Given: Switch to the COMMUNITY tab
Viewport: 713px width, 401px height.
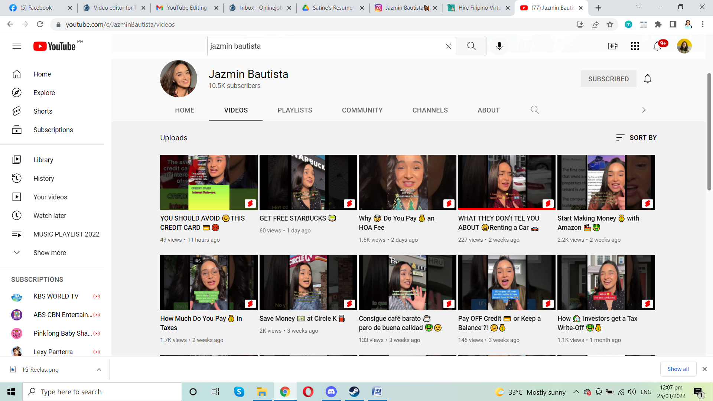Looking at the screenshot, I should click(362, 110).
